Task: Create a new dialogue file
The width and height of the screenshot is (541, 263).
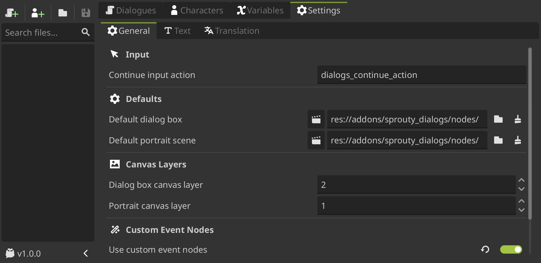Action: [x=12, y=13]
